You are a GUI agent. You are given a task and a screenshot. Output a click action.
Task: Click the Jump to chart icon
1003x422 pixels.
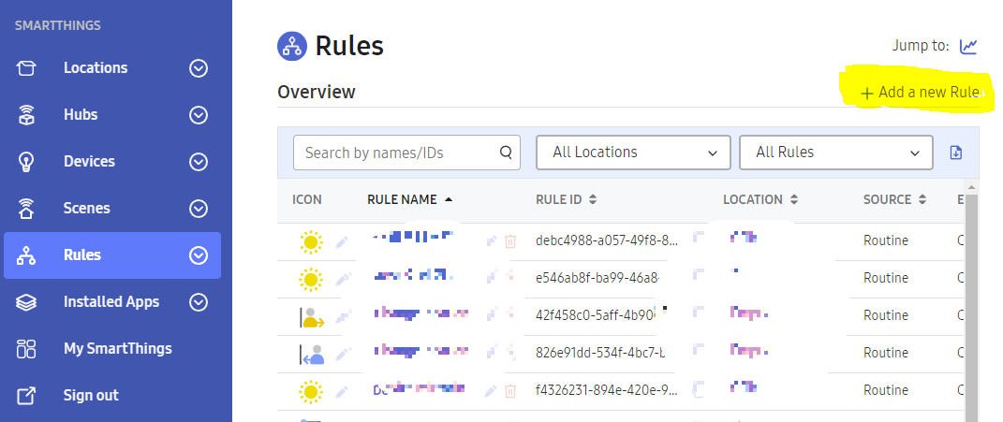(x=967, y=46)
